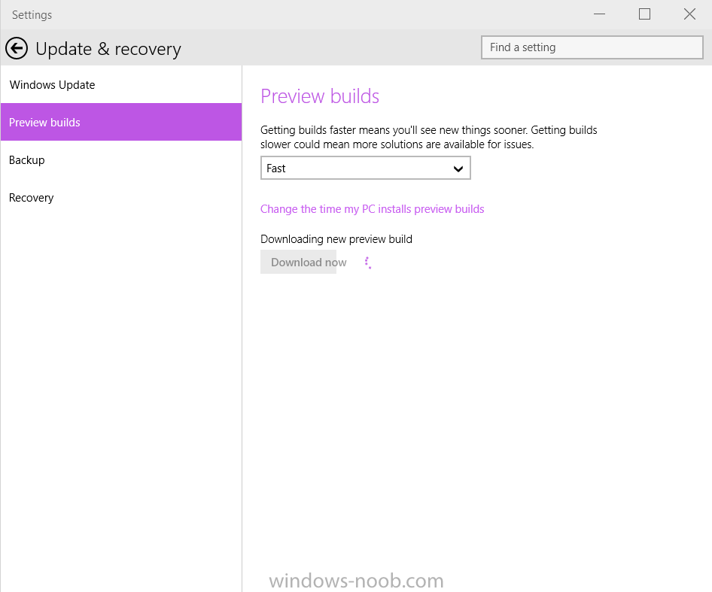Focus the Find a setting search box
The height and width of the screenshot is (592, 712).
[x=592, y=47]
